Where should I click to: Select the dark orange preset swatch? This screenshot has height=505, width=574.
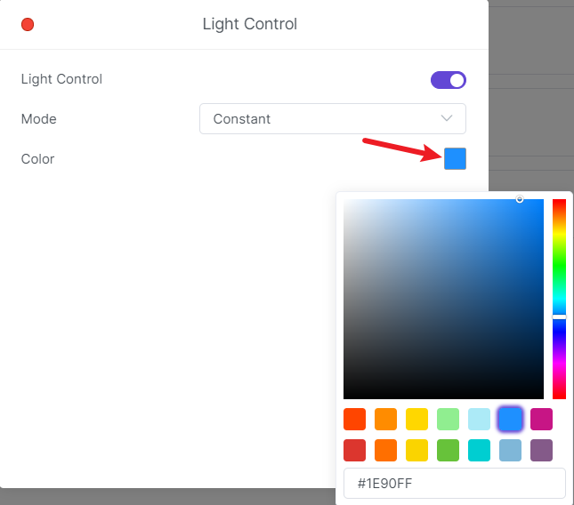(x=385, y=419)
